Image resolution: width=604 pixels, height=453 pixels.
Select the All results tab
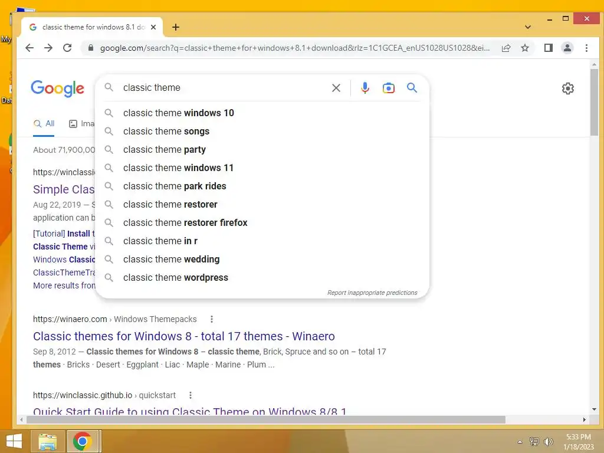[44, 124]
